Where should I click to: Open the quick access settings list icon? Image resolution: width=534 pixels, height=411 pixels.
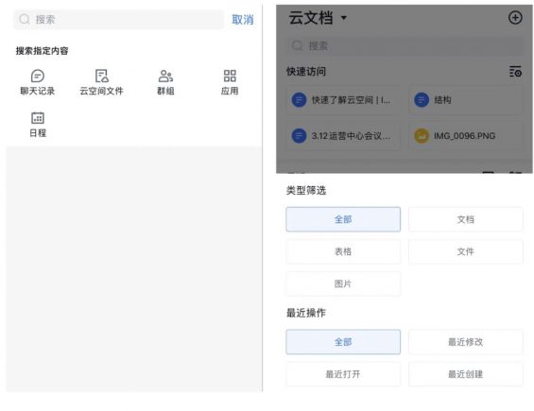tap(515, 72)
